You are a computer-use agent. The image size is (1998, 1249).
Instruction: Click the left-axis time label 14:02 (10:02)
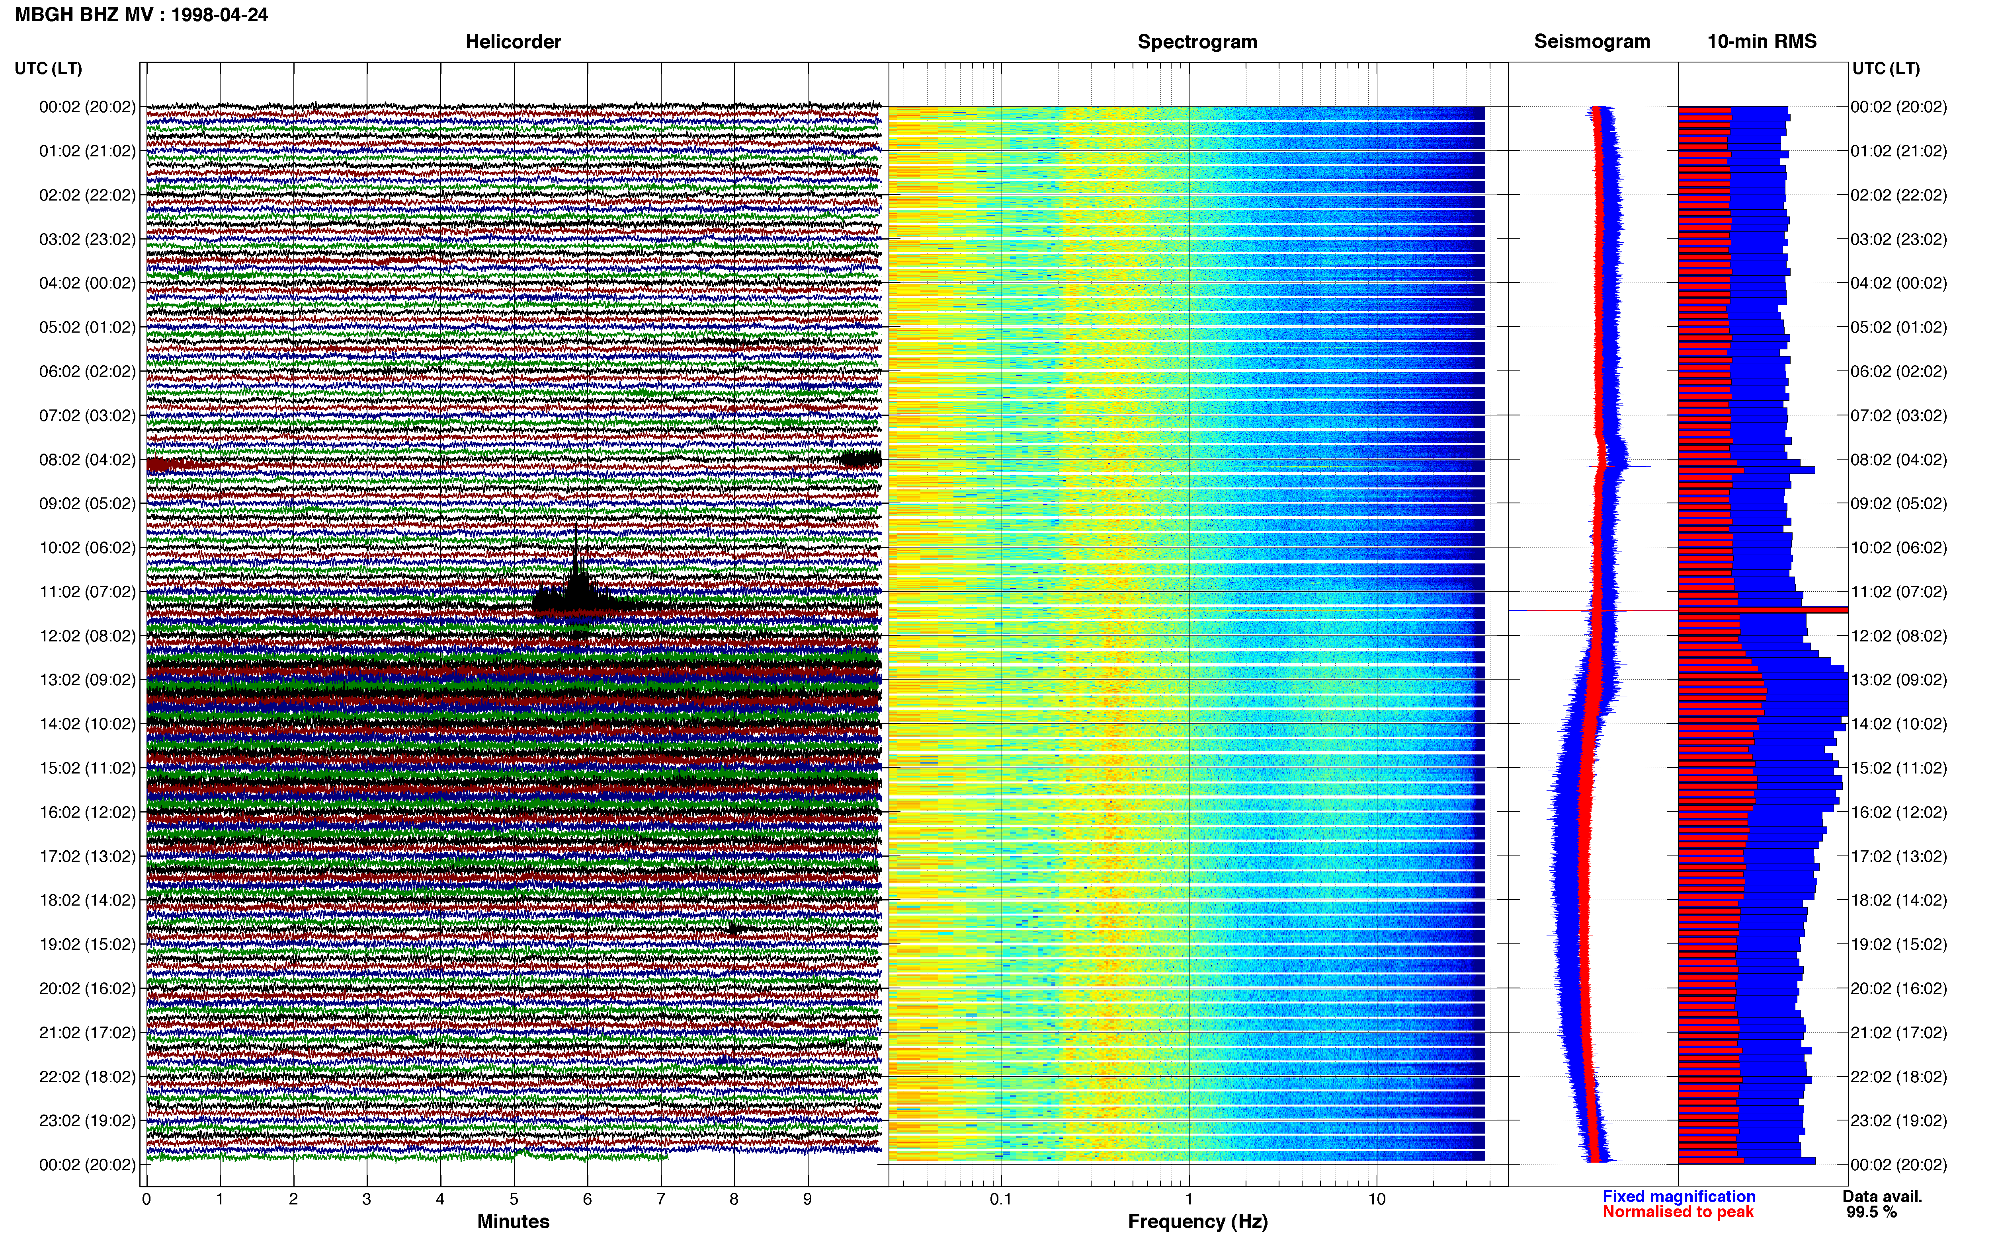pos(87,724)
